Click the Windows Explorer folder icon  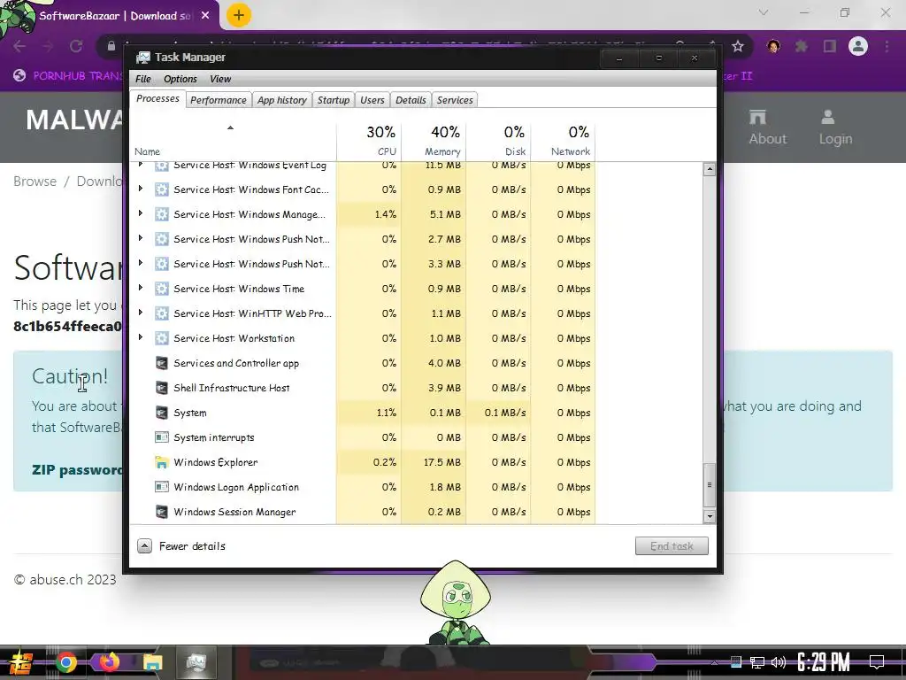click(x=162, y=462)
